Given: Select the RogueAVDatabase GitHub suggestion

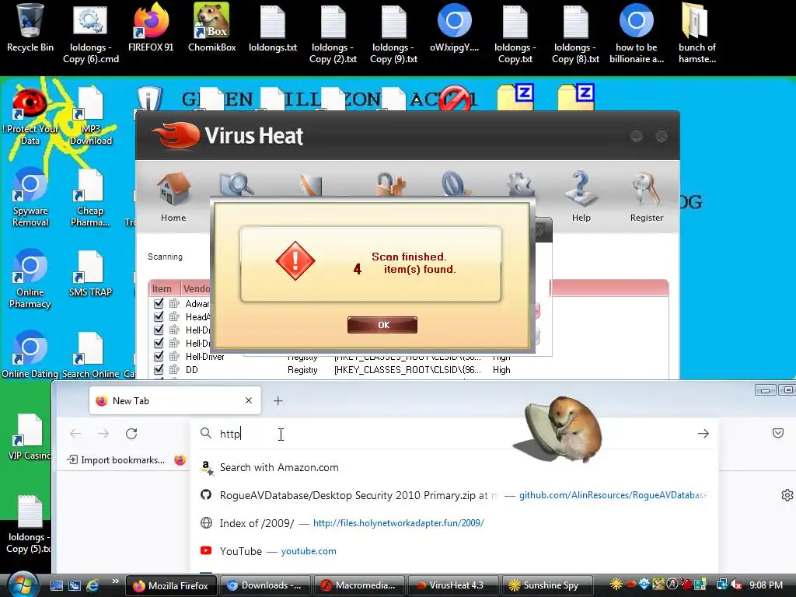Looking at the screenshot, I should point(454,495).
